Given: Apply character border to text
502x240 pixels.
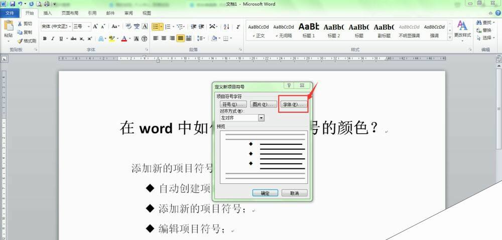Looking at the screenshot, I should 145,27.
